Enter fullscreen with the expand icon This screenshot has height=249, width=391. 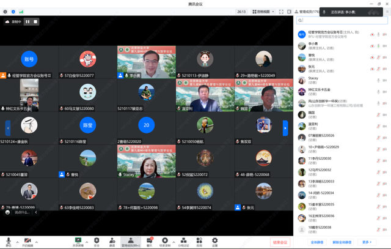281,12
